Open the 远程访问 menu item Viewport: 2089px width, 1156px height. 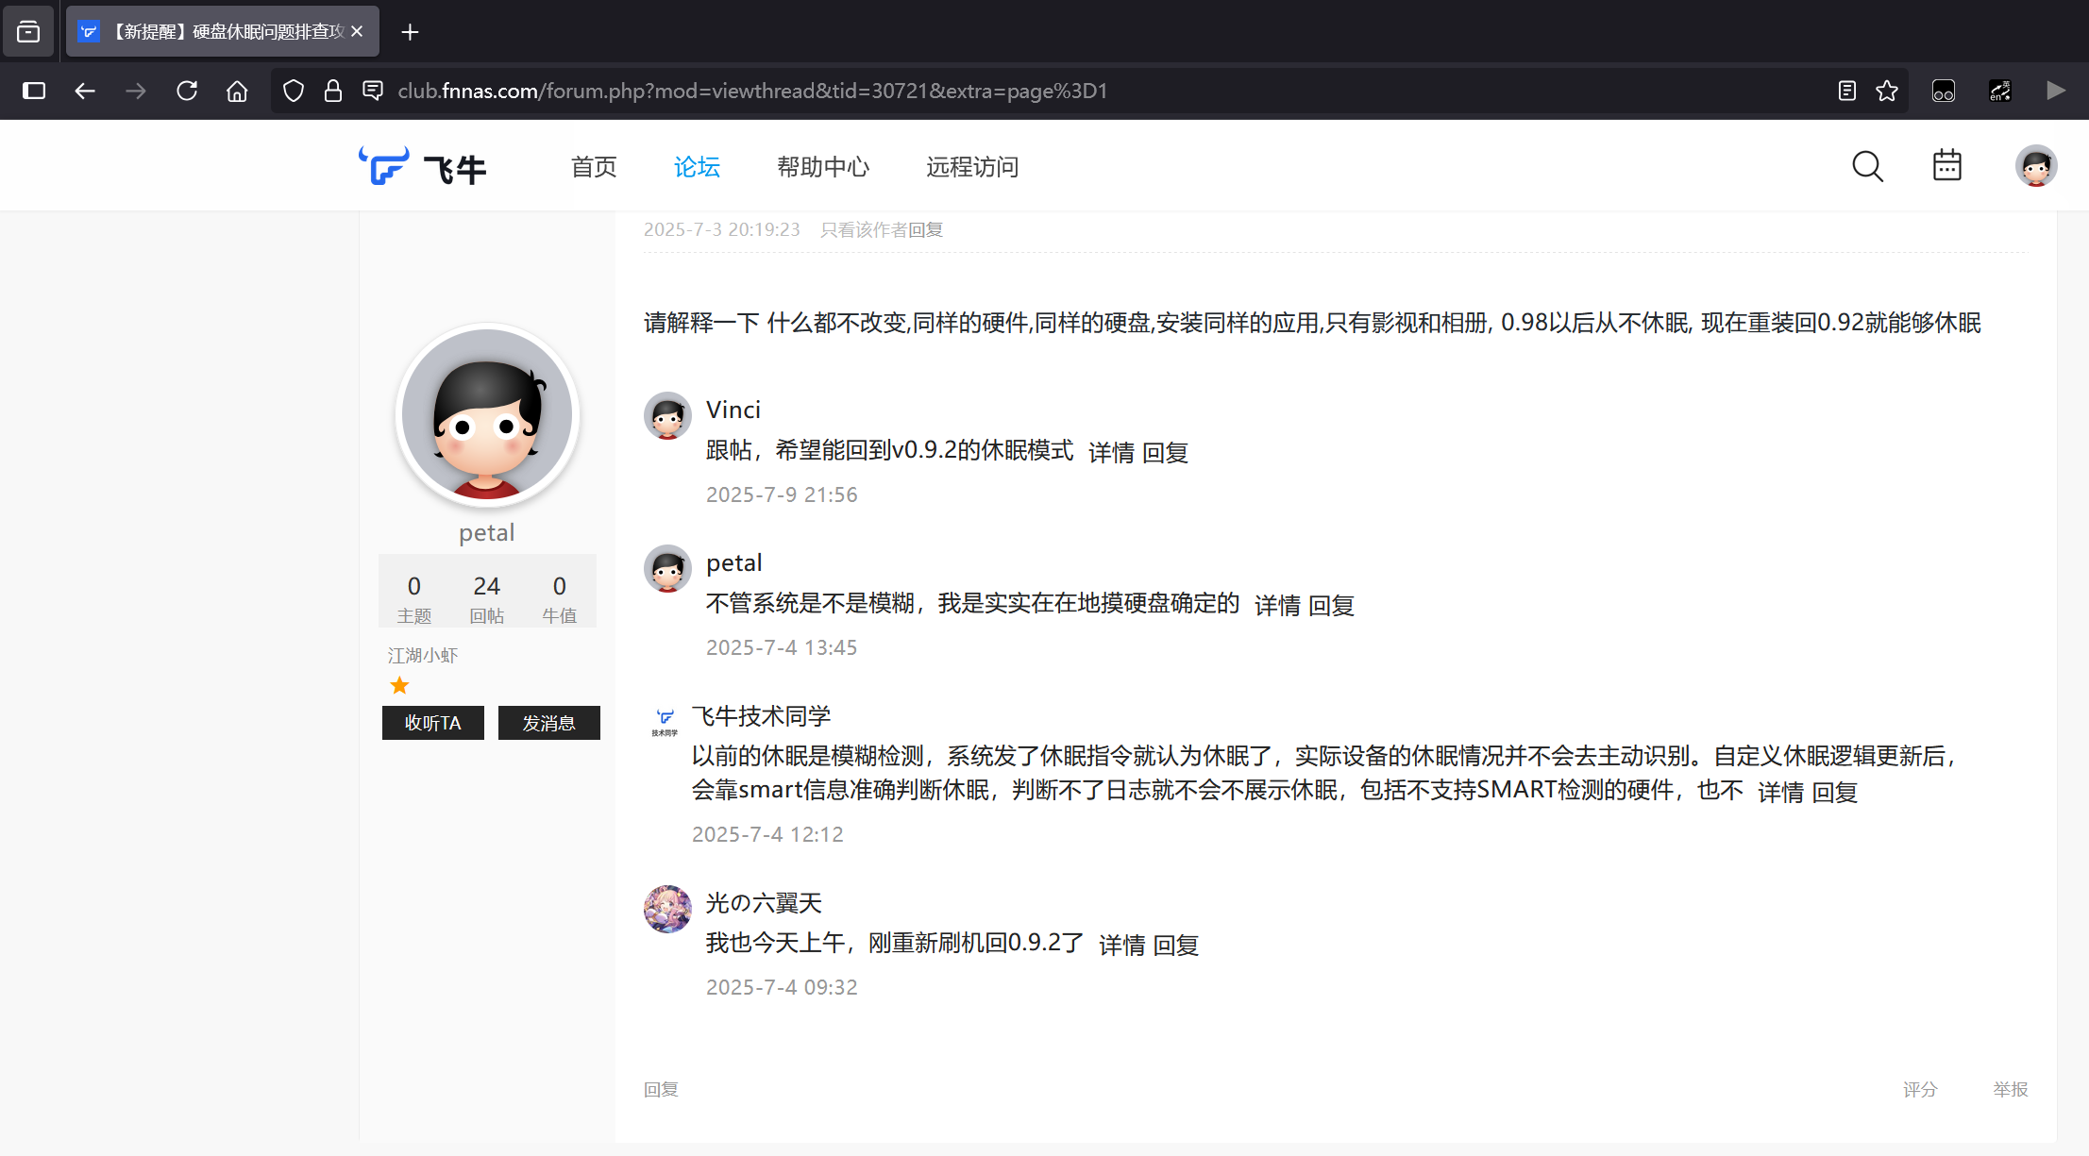(x=971, y=167)
